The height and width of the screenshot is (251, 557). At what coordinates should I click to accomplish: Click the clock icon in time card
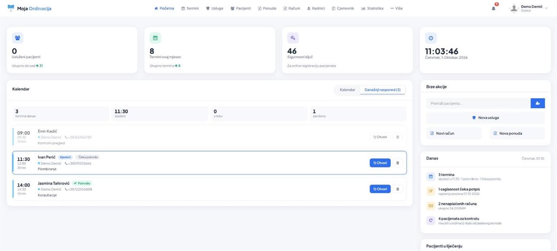click(x=431, y=38)
